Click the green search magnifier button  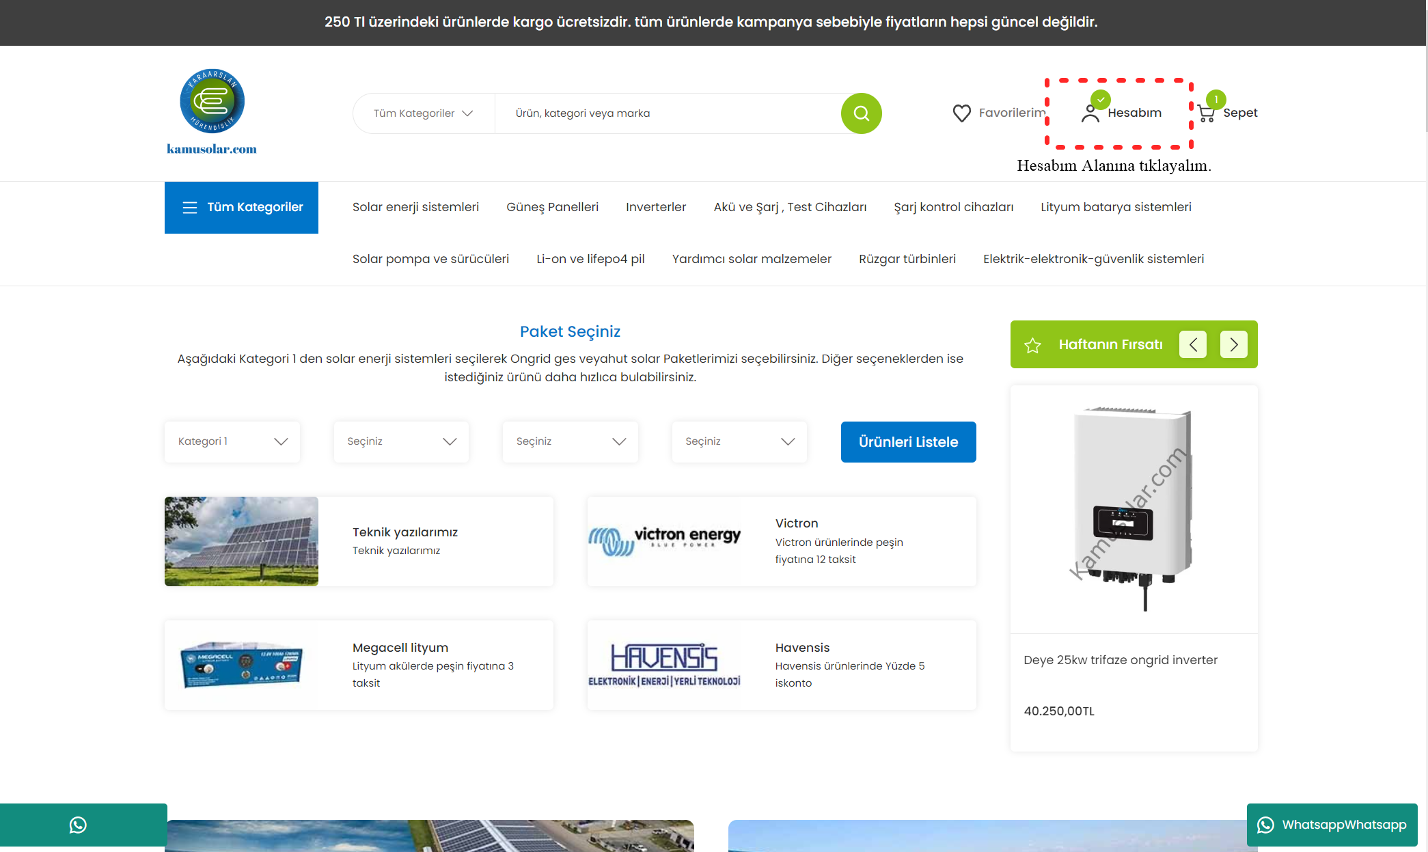(861, 113)
